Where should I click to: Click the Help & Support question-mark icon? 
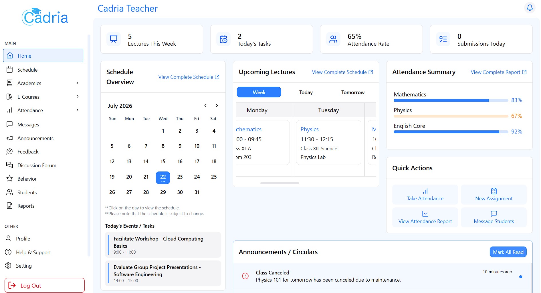pyautogui.click(x=8, y=252)
